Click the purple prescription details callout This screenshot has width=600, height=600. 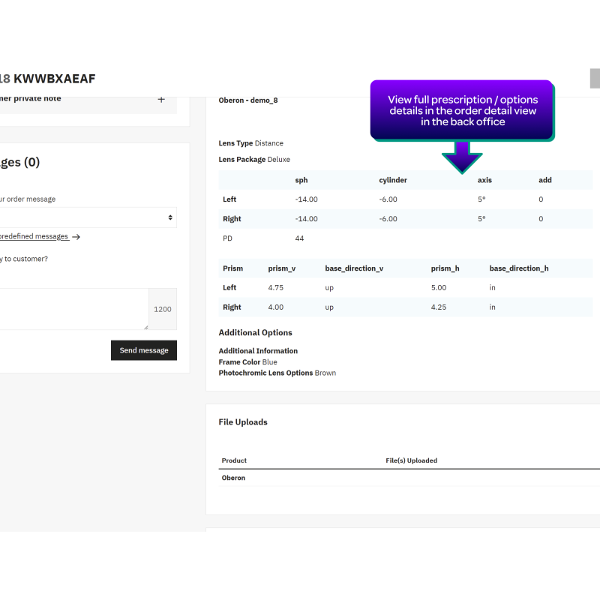(x=462, y=110)
